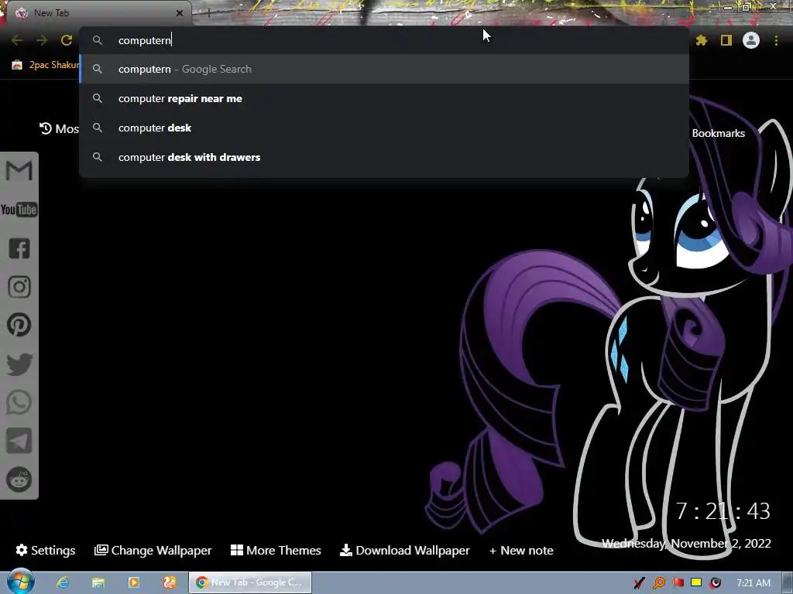Click the red flag system tray icon
Viewport: 793px width, 594px height.
pos(678,583)
